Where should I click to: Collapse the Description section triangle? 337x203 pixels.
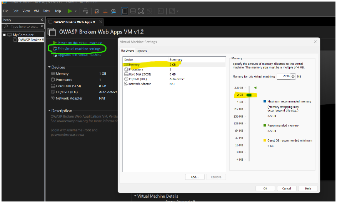point(49,111)
